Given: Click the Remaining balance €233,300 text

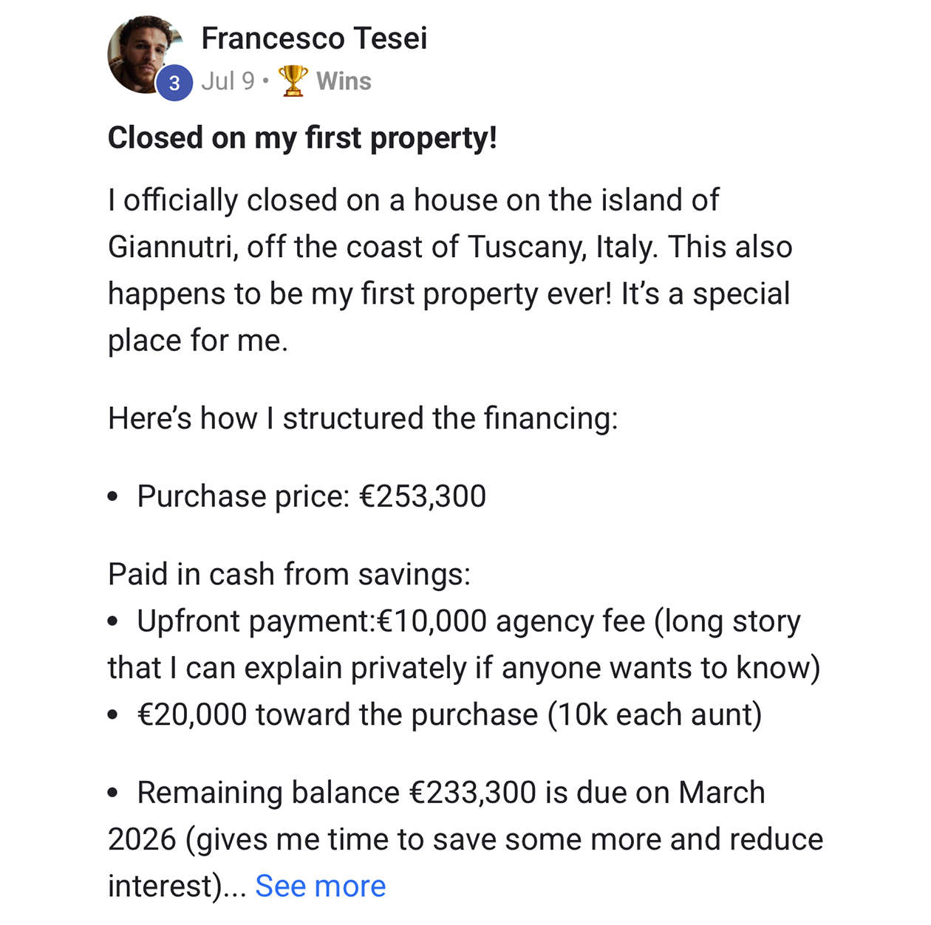Looking at the screenshot, I should (x=337, y=793).
